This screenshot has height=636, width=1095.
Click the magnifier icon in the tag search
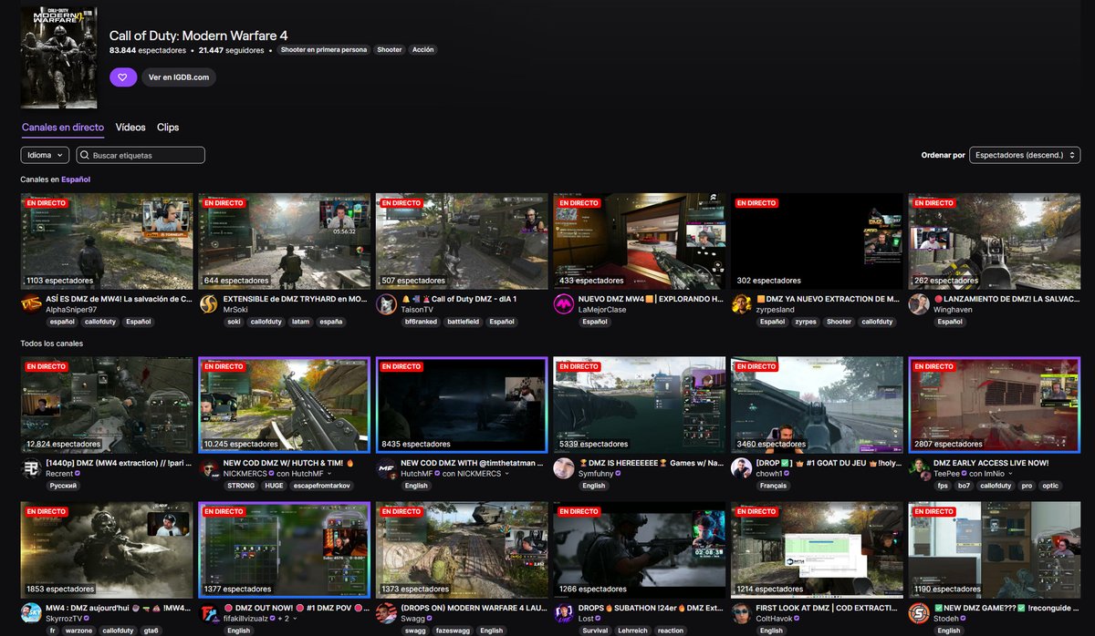click(84, 156)
